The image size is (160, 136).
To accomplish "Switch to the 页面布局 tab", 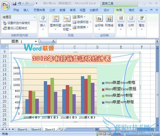I will click(x=39, y=10).
